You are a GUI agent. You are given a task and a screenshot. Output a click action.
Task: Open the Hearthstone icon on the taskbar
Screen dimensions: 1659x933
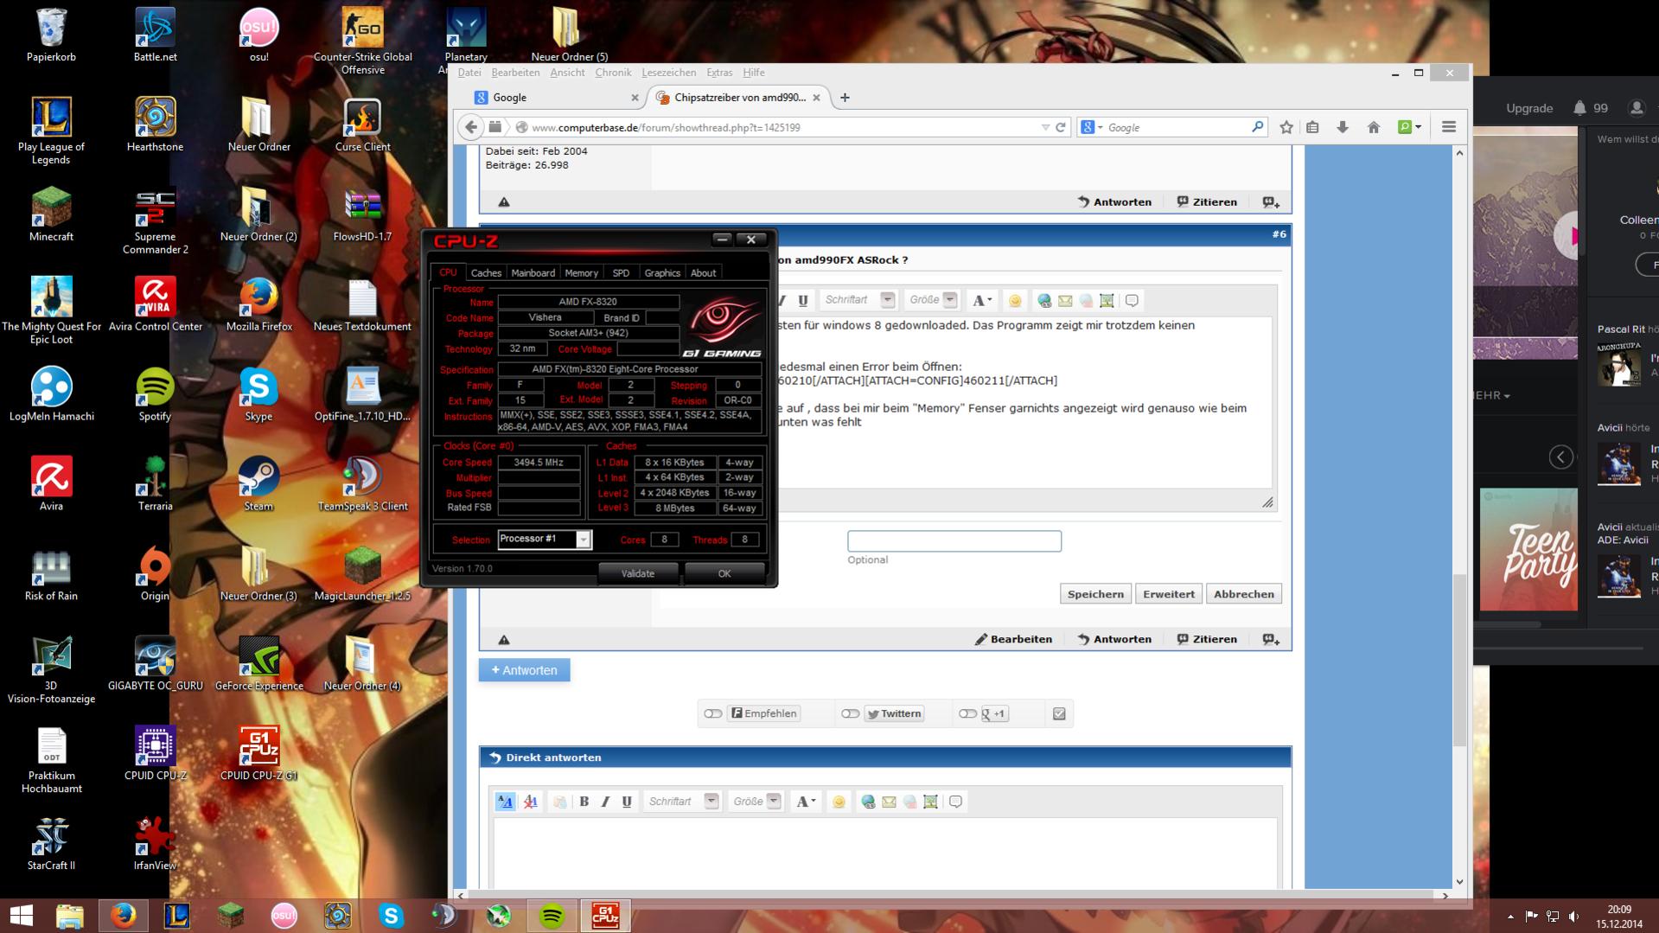[338, 916]
